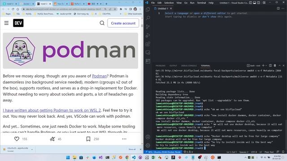Open search on the DEV page
The image size is (287, 161).
click(x=102, y=23)
